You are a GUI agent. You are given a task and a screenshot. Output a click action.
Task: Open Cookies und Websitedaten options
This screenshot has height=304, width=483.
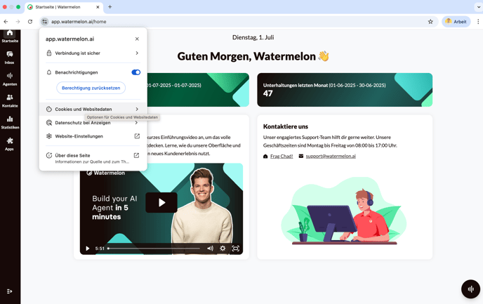pyautogui.click(x=93, y=109)
